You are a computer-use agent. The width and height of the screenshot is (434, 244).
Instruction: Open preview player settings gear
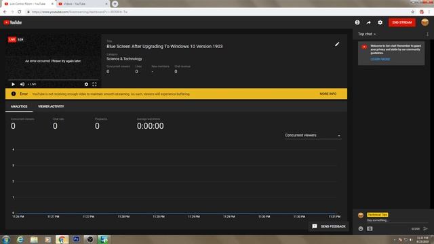(86, 84)
